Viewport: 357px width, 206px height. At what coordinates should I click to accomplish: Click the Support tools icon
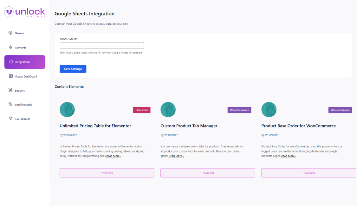10,90
